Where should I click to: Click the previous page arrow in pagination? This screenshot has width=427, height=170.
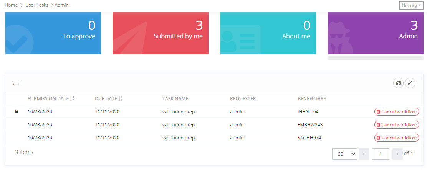(363, 154)
